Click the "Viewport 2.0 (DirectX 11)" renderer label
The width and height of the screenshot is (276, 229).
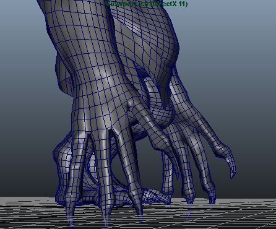click(x=146, y=4)
